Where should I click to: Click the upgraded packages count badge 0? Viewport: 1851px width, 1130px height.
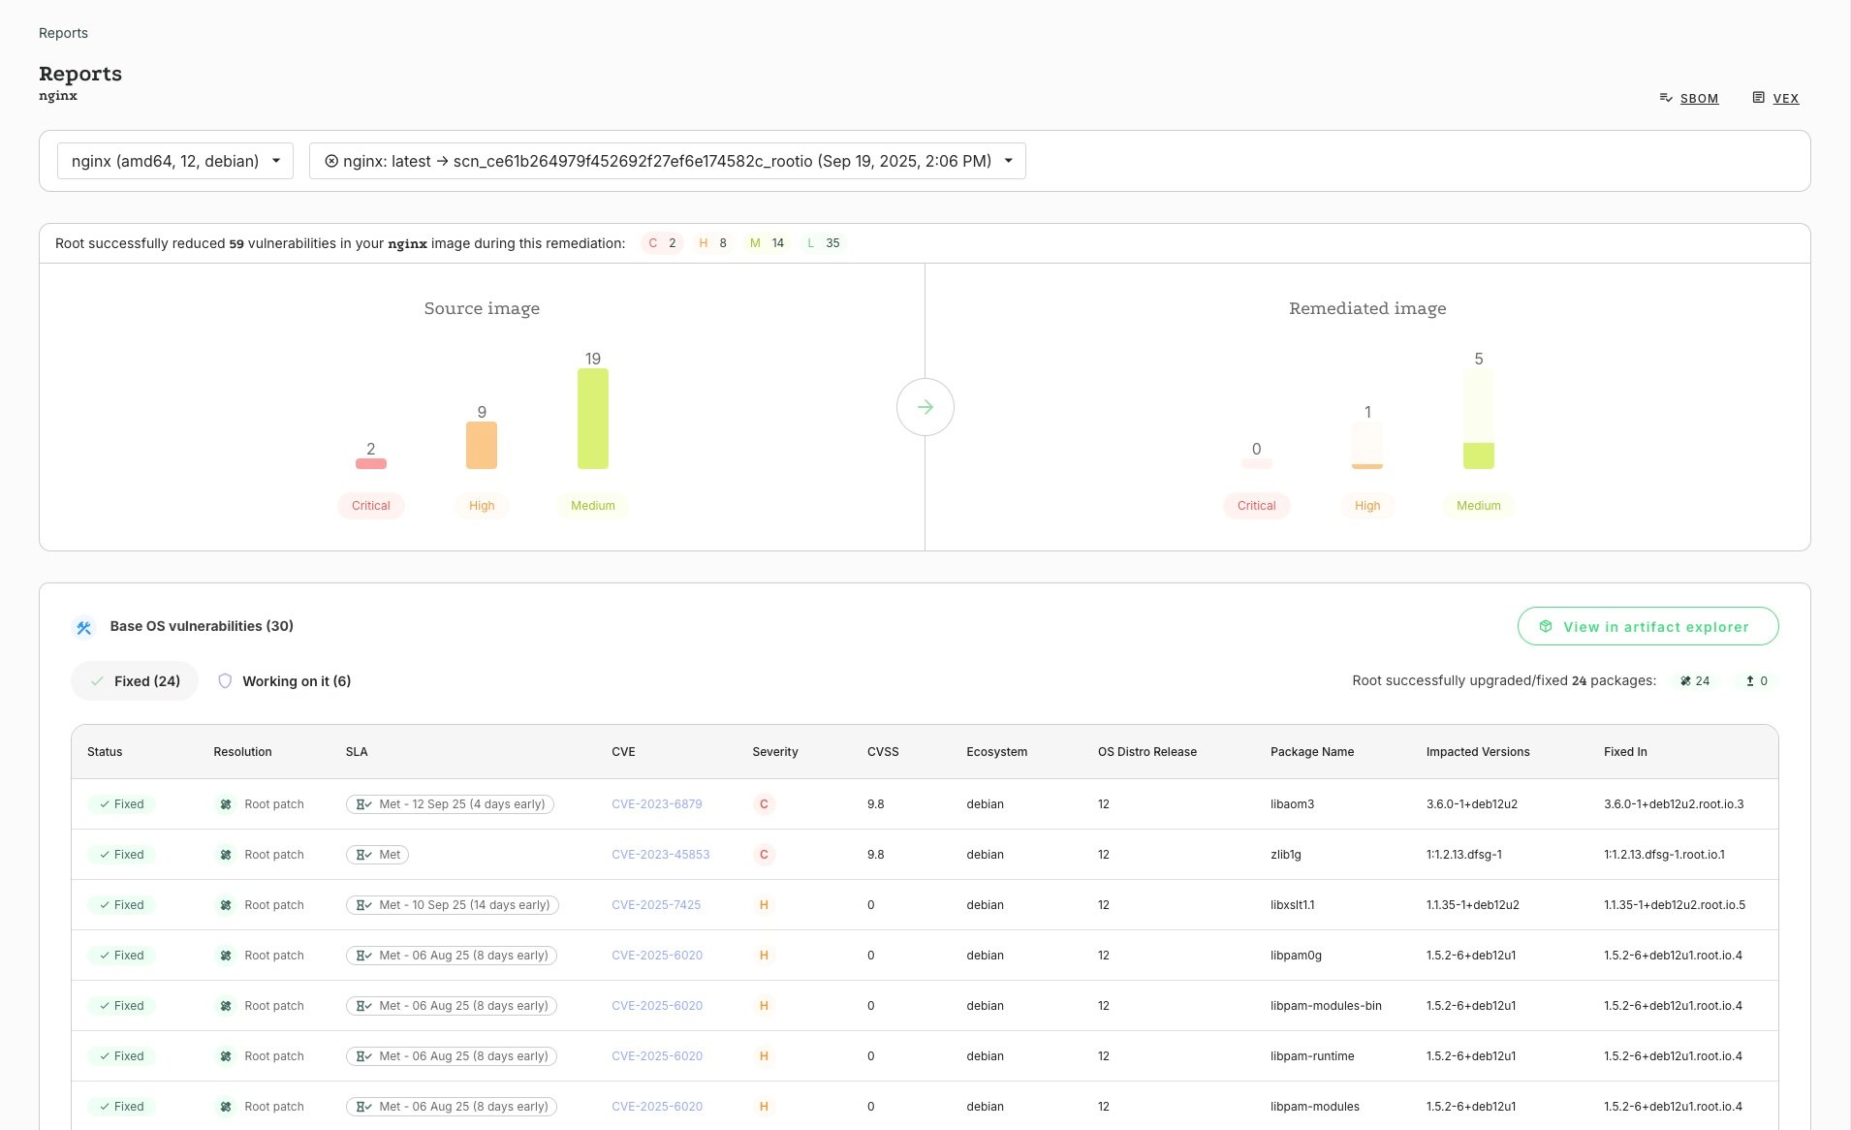1756,681
